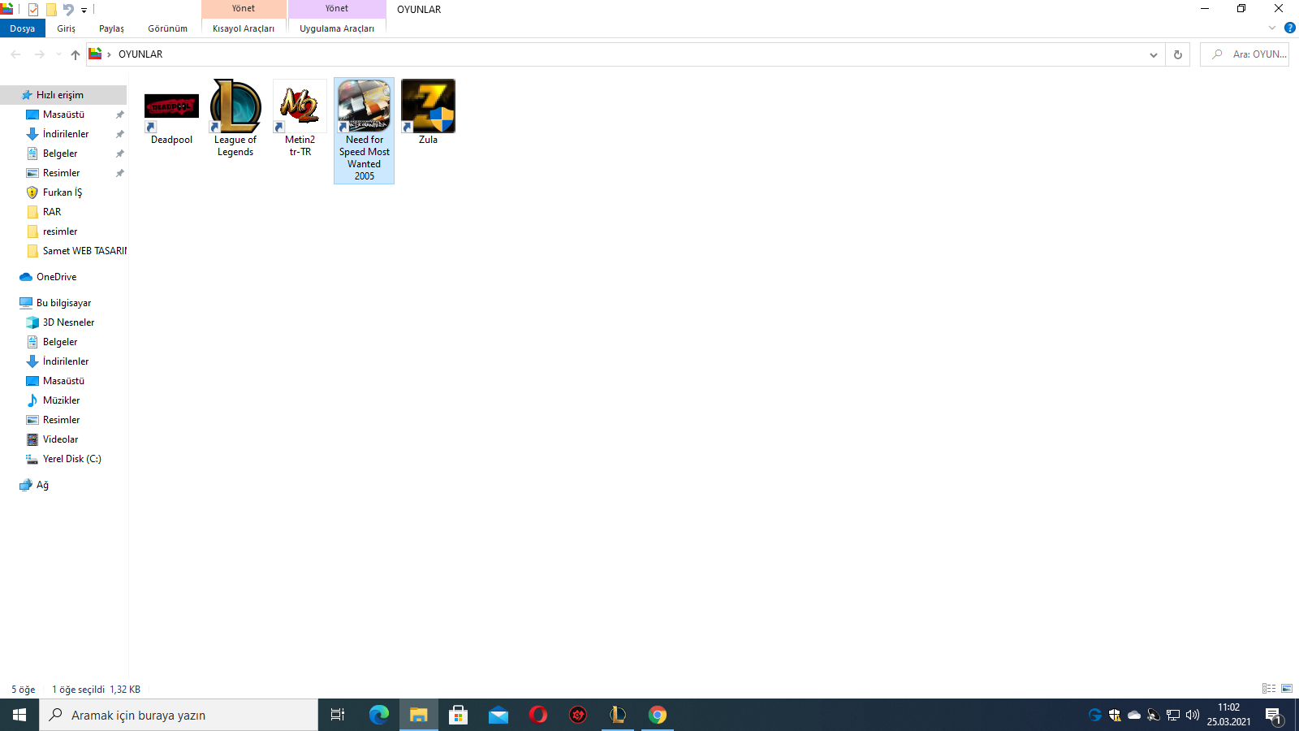This screenshot has height=731, width=1299.
Task: Select the Zula game shortcut
Action: click(428, 113)
